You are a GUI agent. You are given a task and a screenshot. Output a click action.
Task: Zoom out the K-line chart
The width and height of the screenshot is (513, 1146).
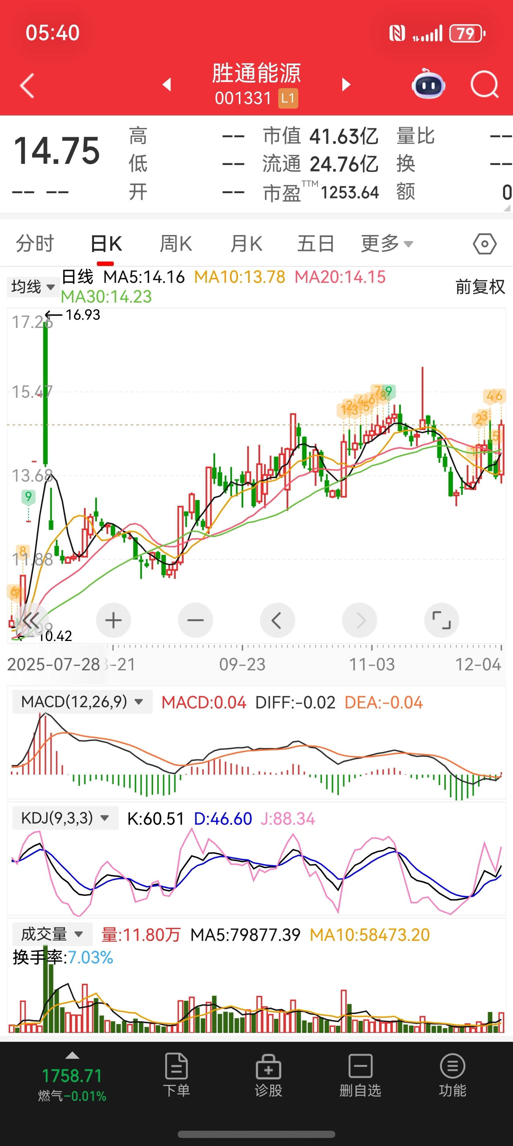click(195, 620)
